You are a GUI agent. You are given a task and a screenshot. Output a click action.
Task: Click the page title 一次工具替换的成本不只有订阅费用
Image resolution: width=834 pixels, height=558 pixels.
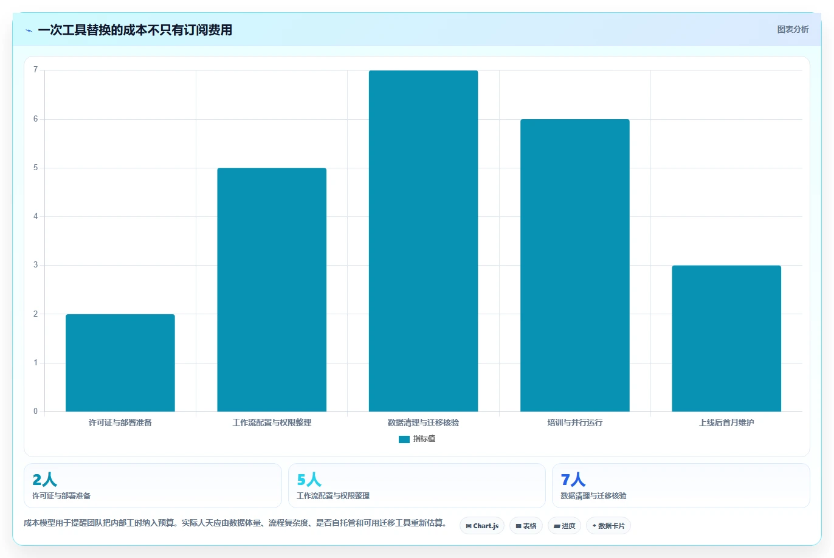[x=135, y=30]
